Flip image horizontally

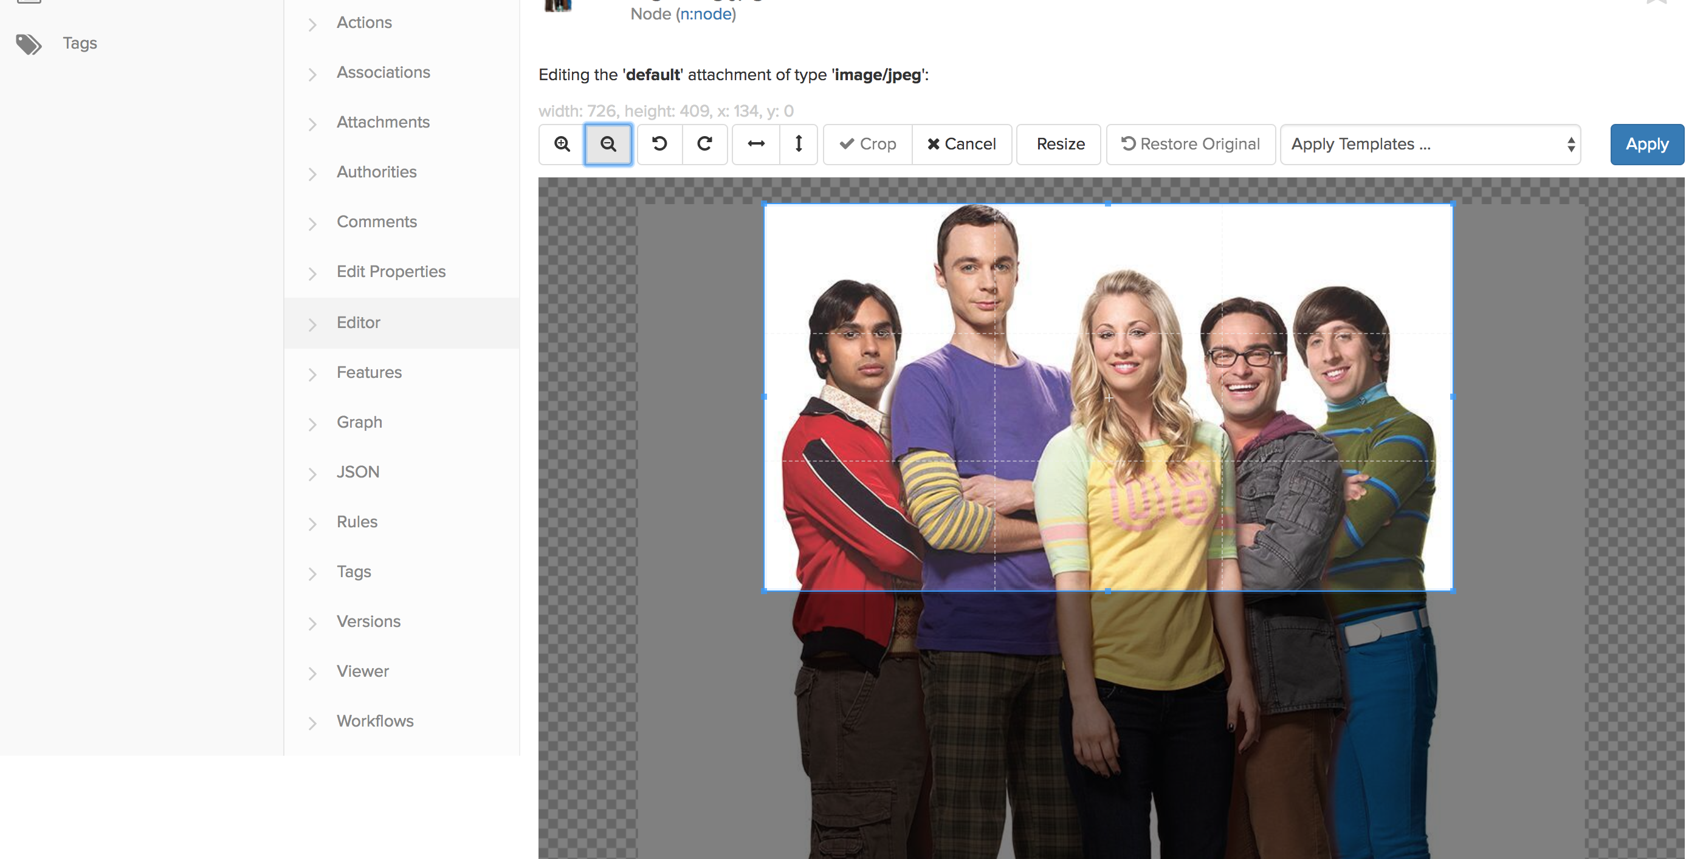(755, 144)
